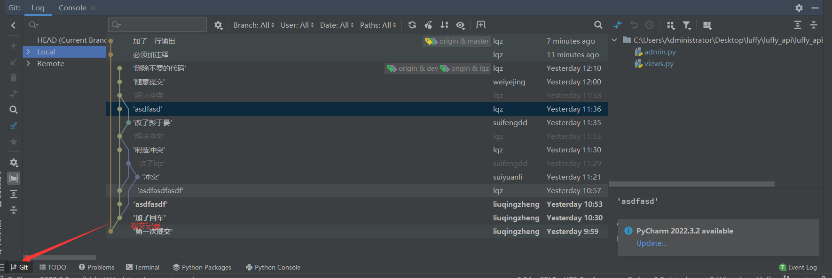The height and width of the screenshot is (278, 832).
Task: Click the Update... link in notification
Action: [x=651, y=243]
